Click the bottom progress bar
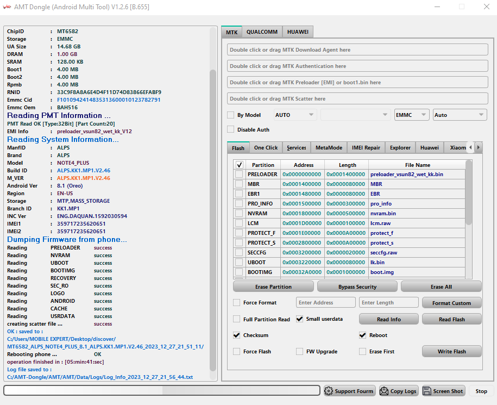This screenshot has width=497, height=405. click(161, 390)
